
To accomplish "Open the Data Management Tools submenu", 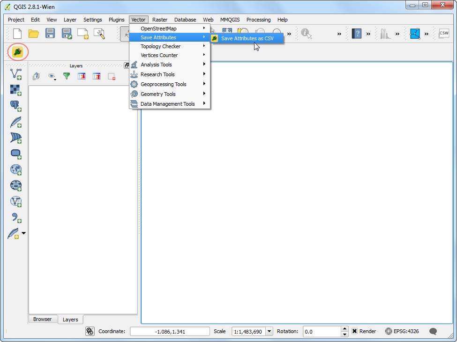I will coord(170,104).
